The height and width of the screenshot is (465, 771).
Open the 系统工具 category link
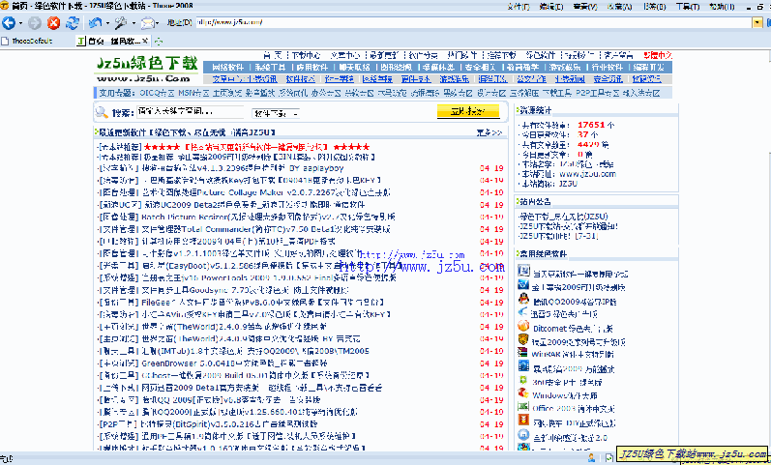point(271,68)
